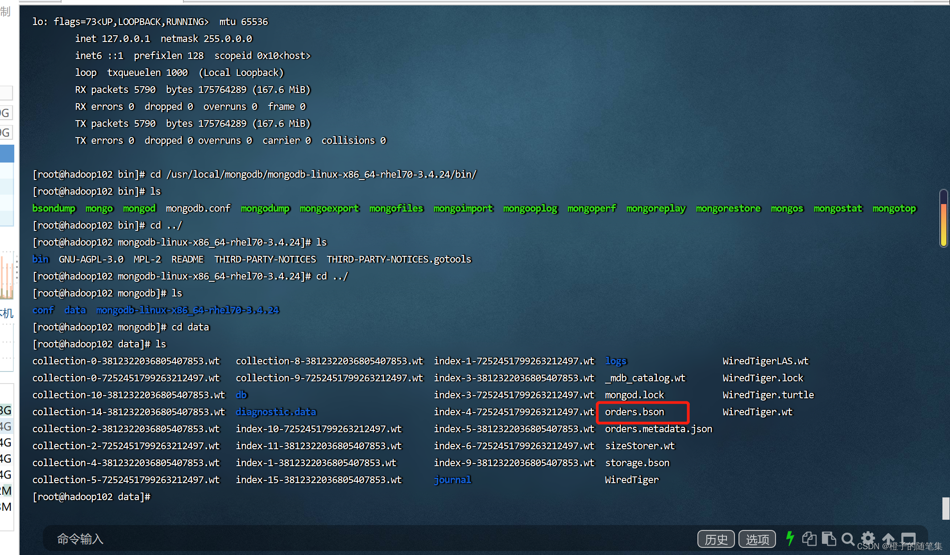Click the blue journal directory entry
This screenshot has width=950, height=555.
[452, 480]
